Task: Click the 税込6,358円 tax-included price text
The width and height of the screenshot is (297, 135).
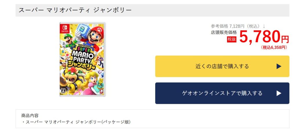Action: click(274, 48)
